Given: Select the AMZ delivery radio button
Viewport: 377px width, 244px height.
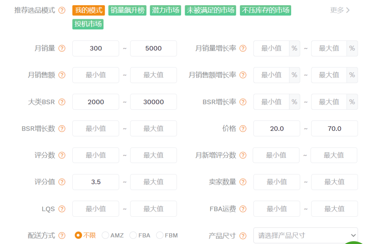Looking at the screenshot, I should click(105, 235).
